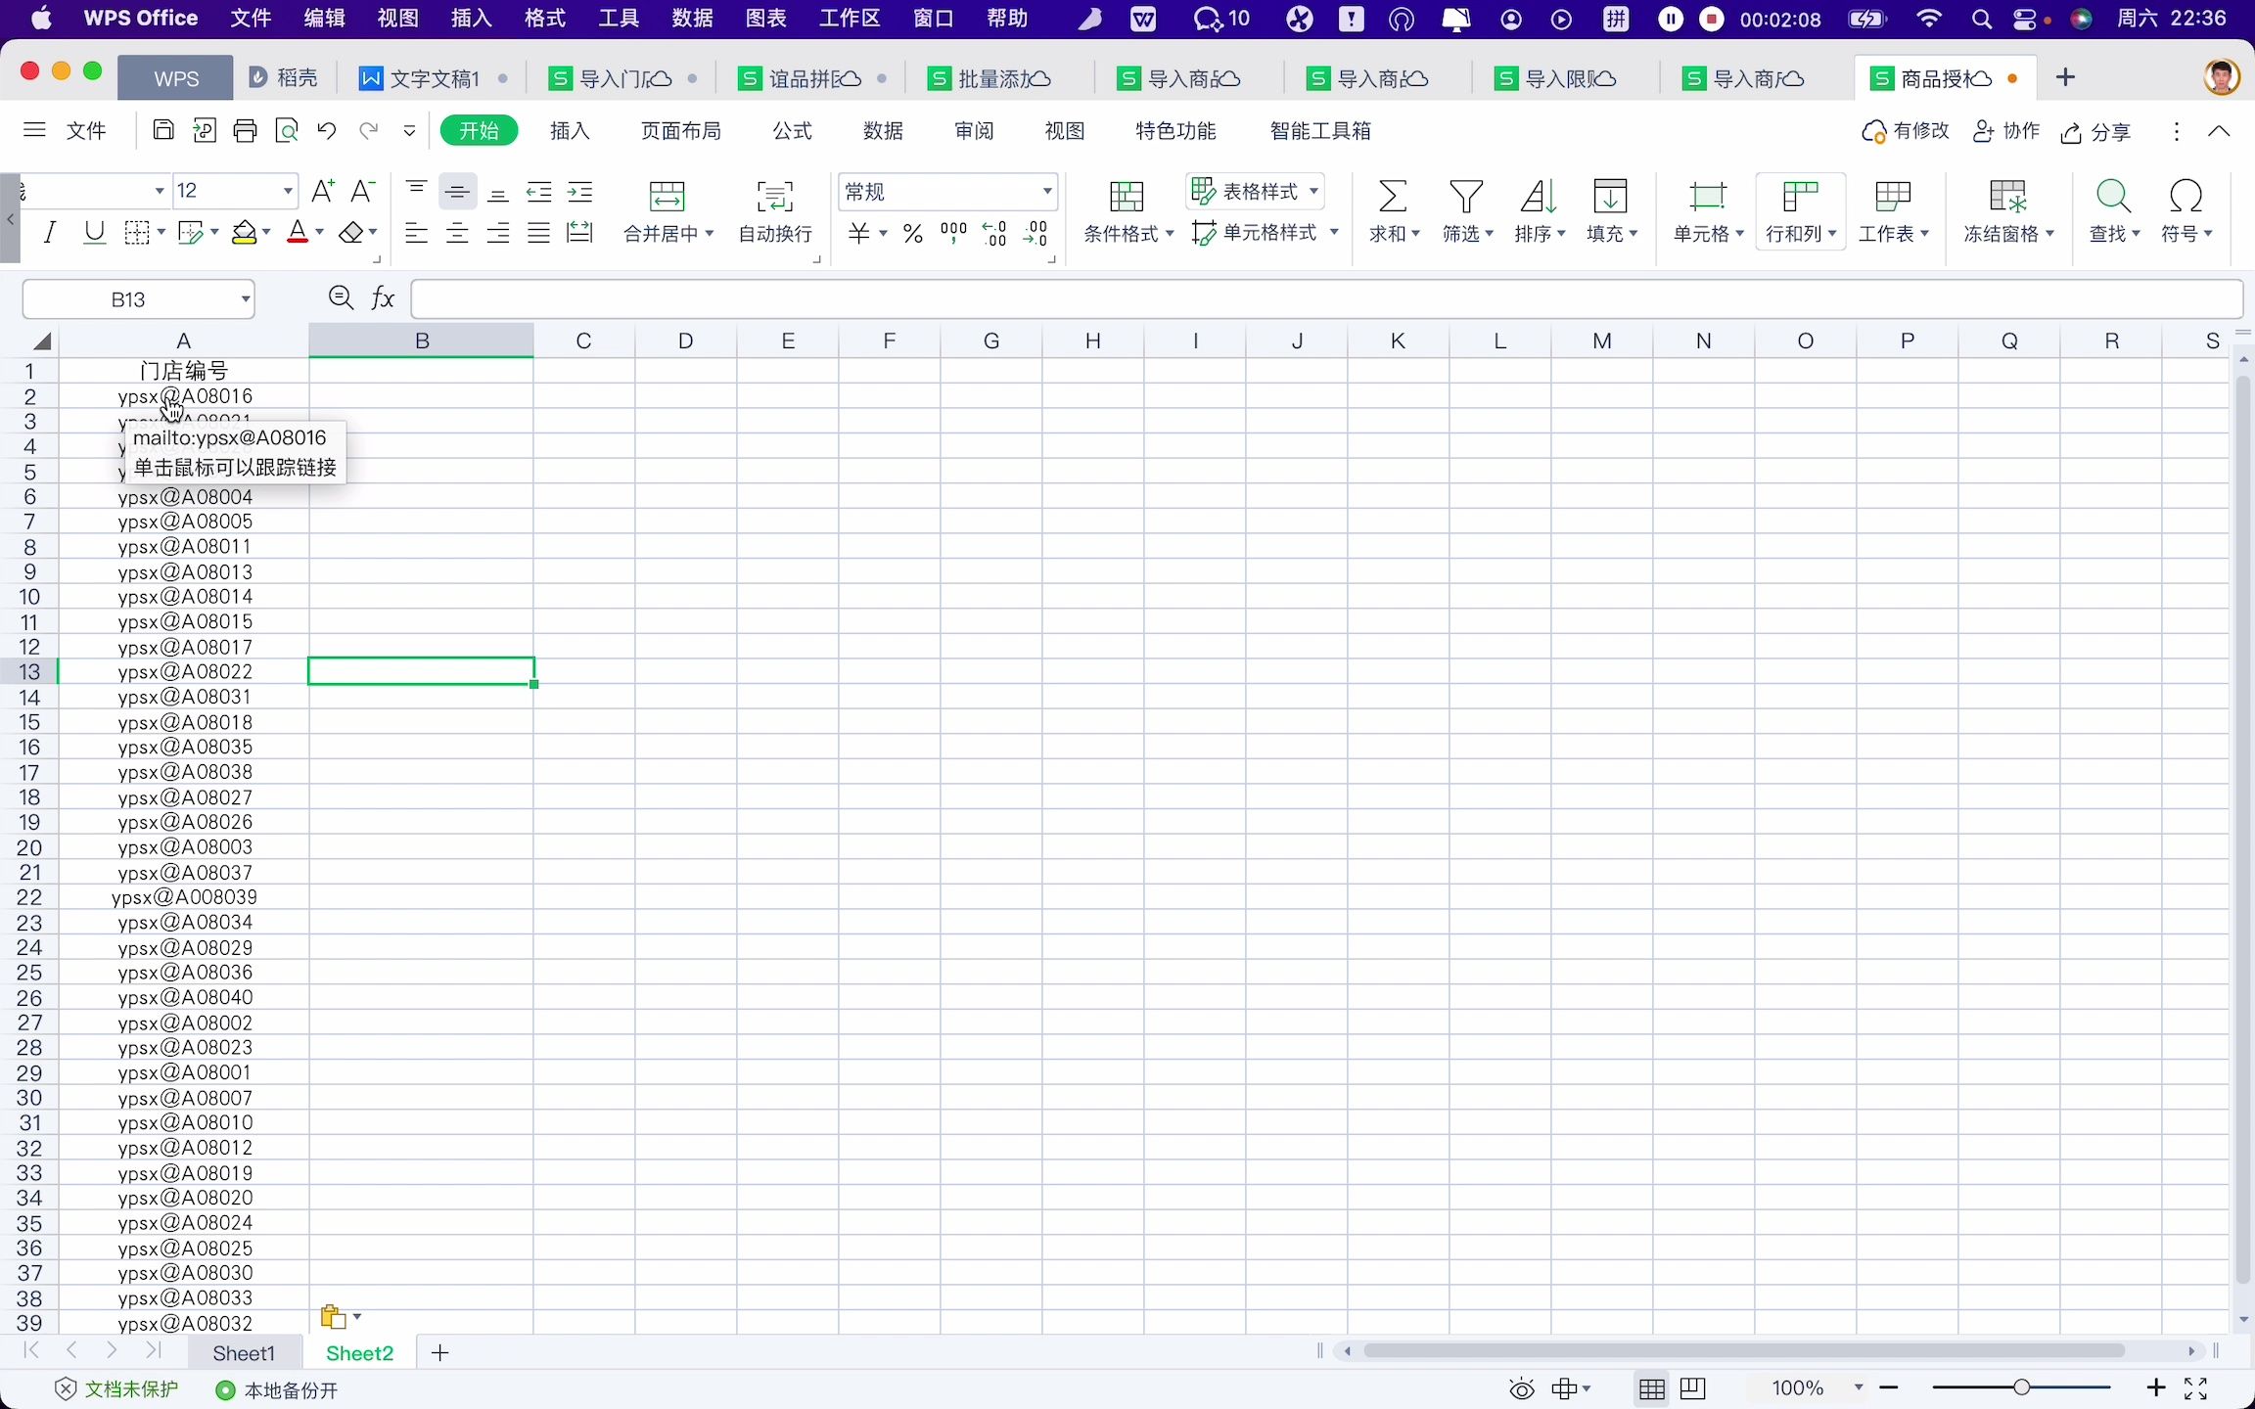Viewport: 2255px width, 1409px height.
Task: Toggle justify text alignment
Action: [x=538, y=232]
